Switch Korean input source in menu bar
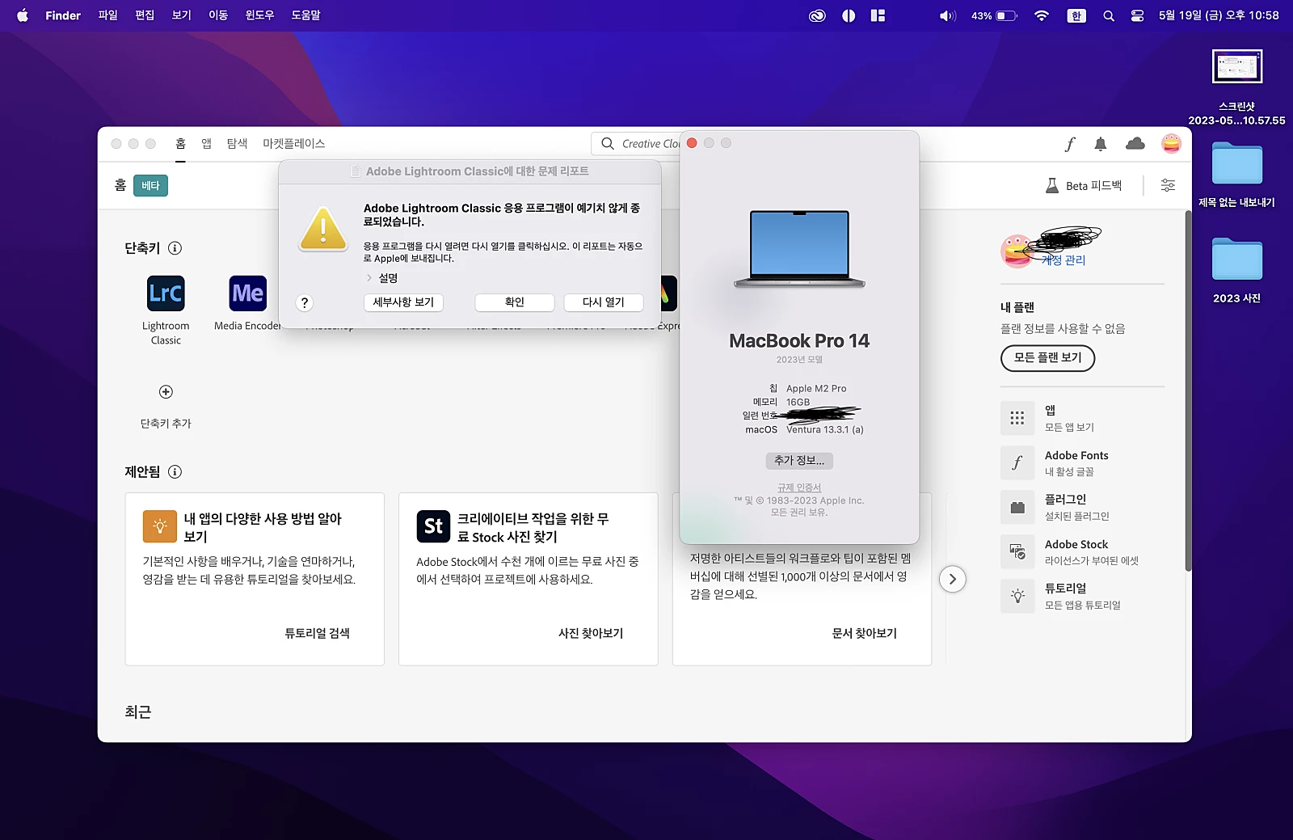 [x=1076, y=15]
